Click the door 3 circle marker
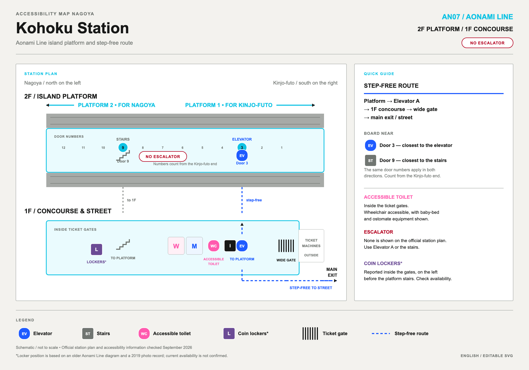The width and height of the screenshot is (529, 370). pos(242,146)
